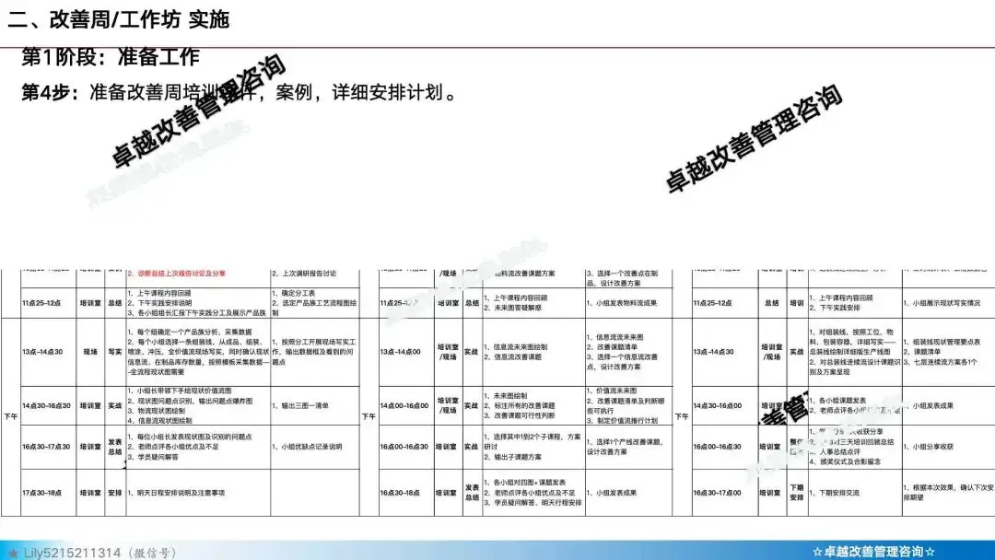This screenshot has width=995, height=560.
Task: Click the title '二、改善周/工作坊 实施'
Action: (118, 19)
